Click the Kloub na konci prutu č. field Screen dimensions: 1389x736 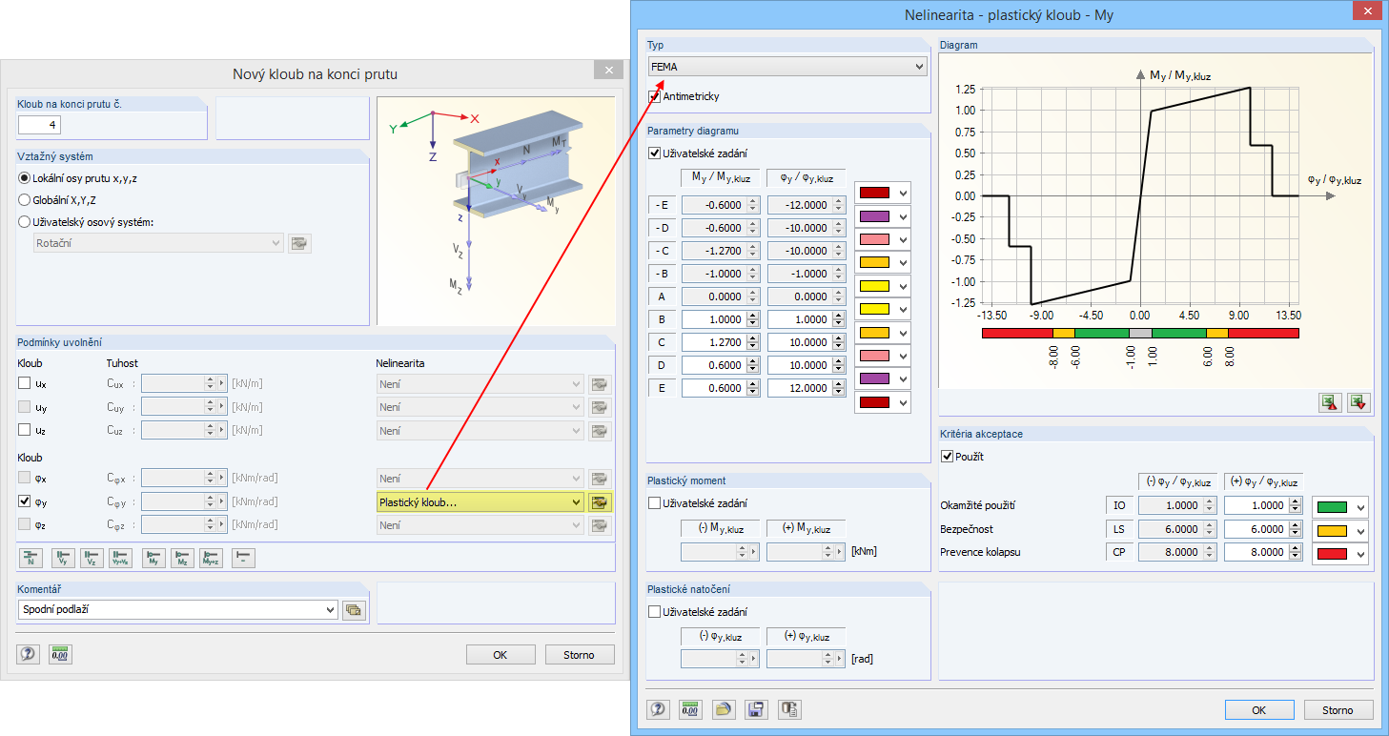[x=41, y=125]
